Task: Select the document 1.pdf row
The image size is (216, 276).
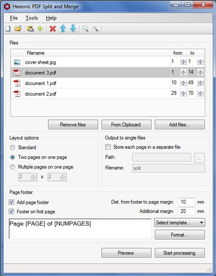Action: [x=108, y=83]
